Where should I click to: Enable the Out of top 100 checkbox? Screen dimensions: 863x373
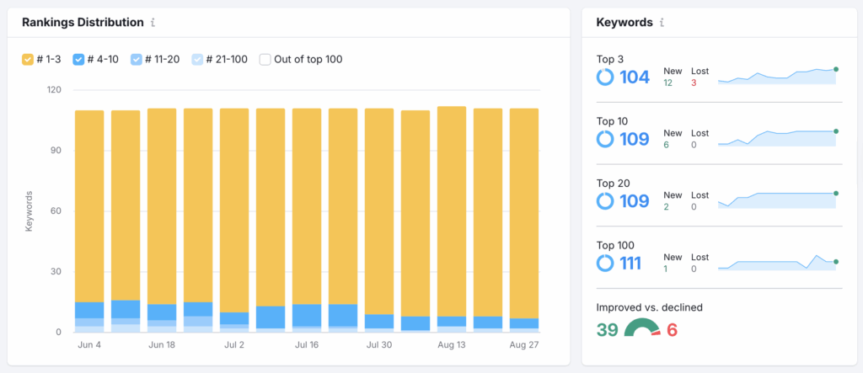(265, 60)
